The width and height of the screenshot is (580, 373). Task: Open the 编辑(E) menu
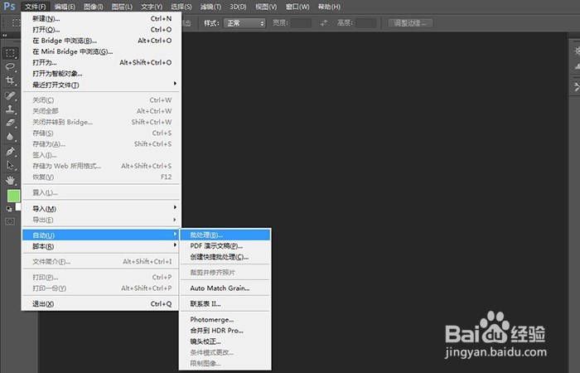(x=65, y=7)
